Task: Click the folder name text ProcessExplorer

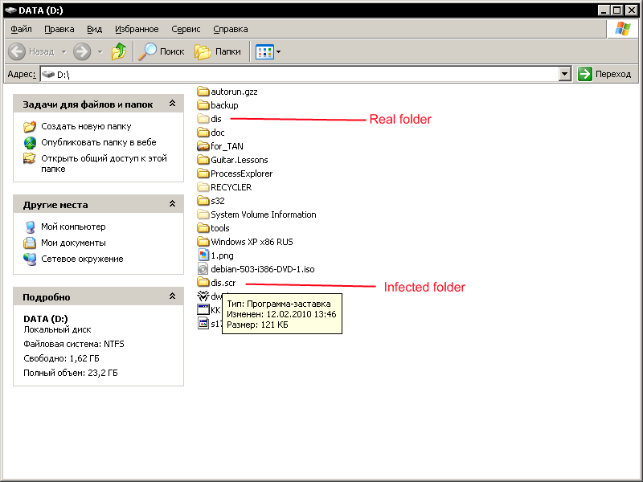Action: (x=242, y=174)
